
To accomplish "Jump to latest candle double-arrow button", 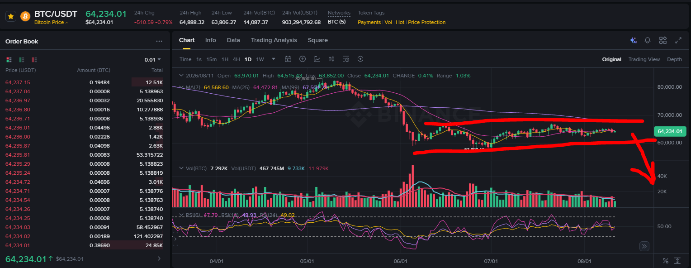I will tap(644, 246).
